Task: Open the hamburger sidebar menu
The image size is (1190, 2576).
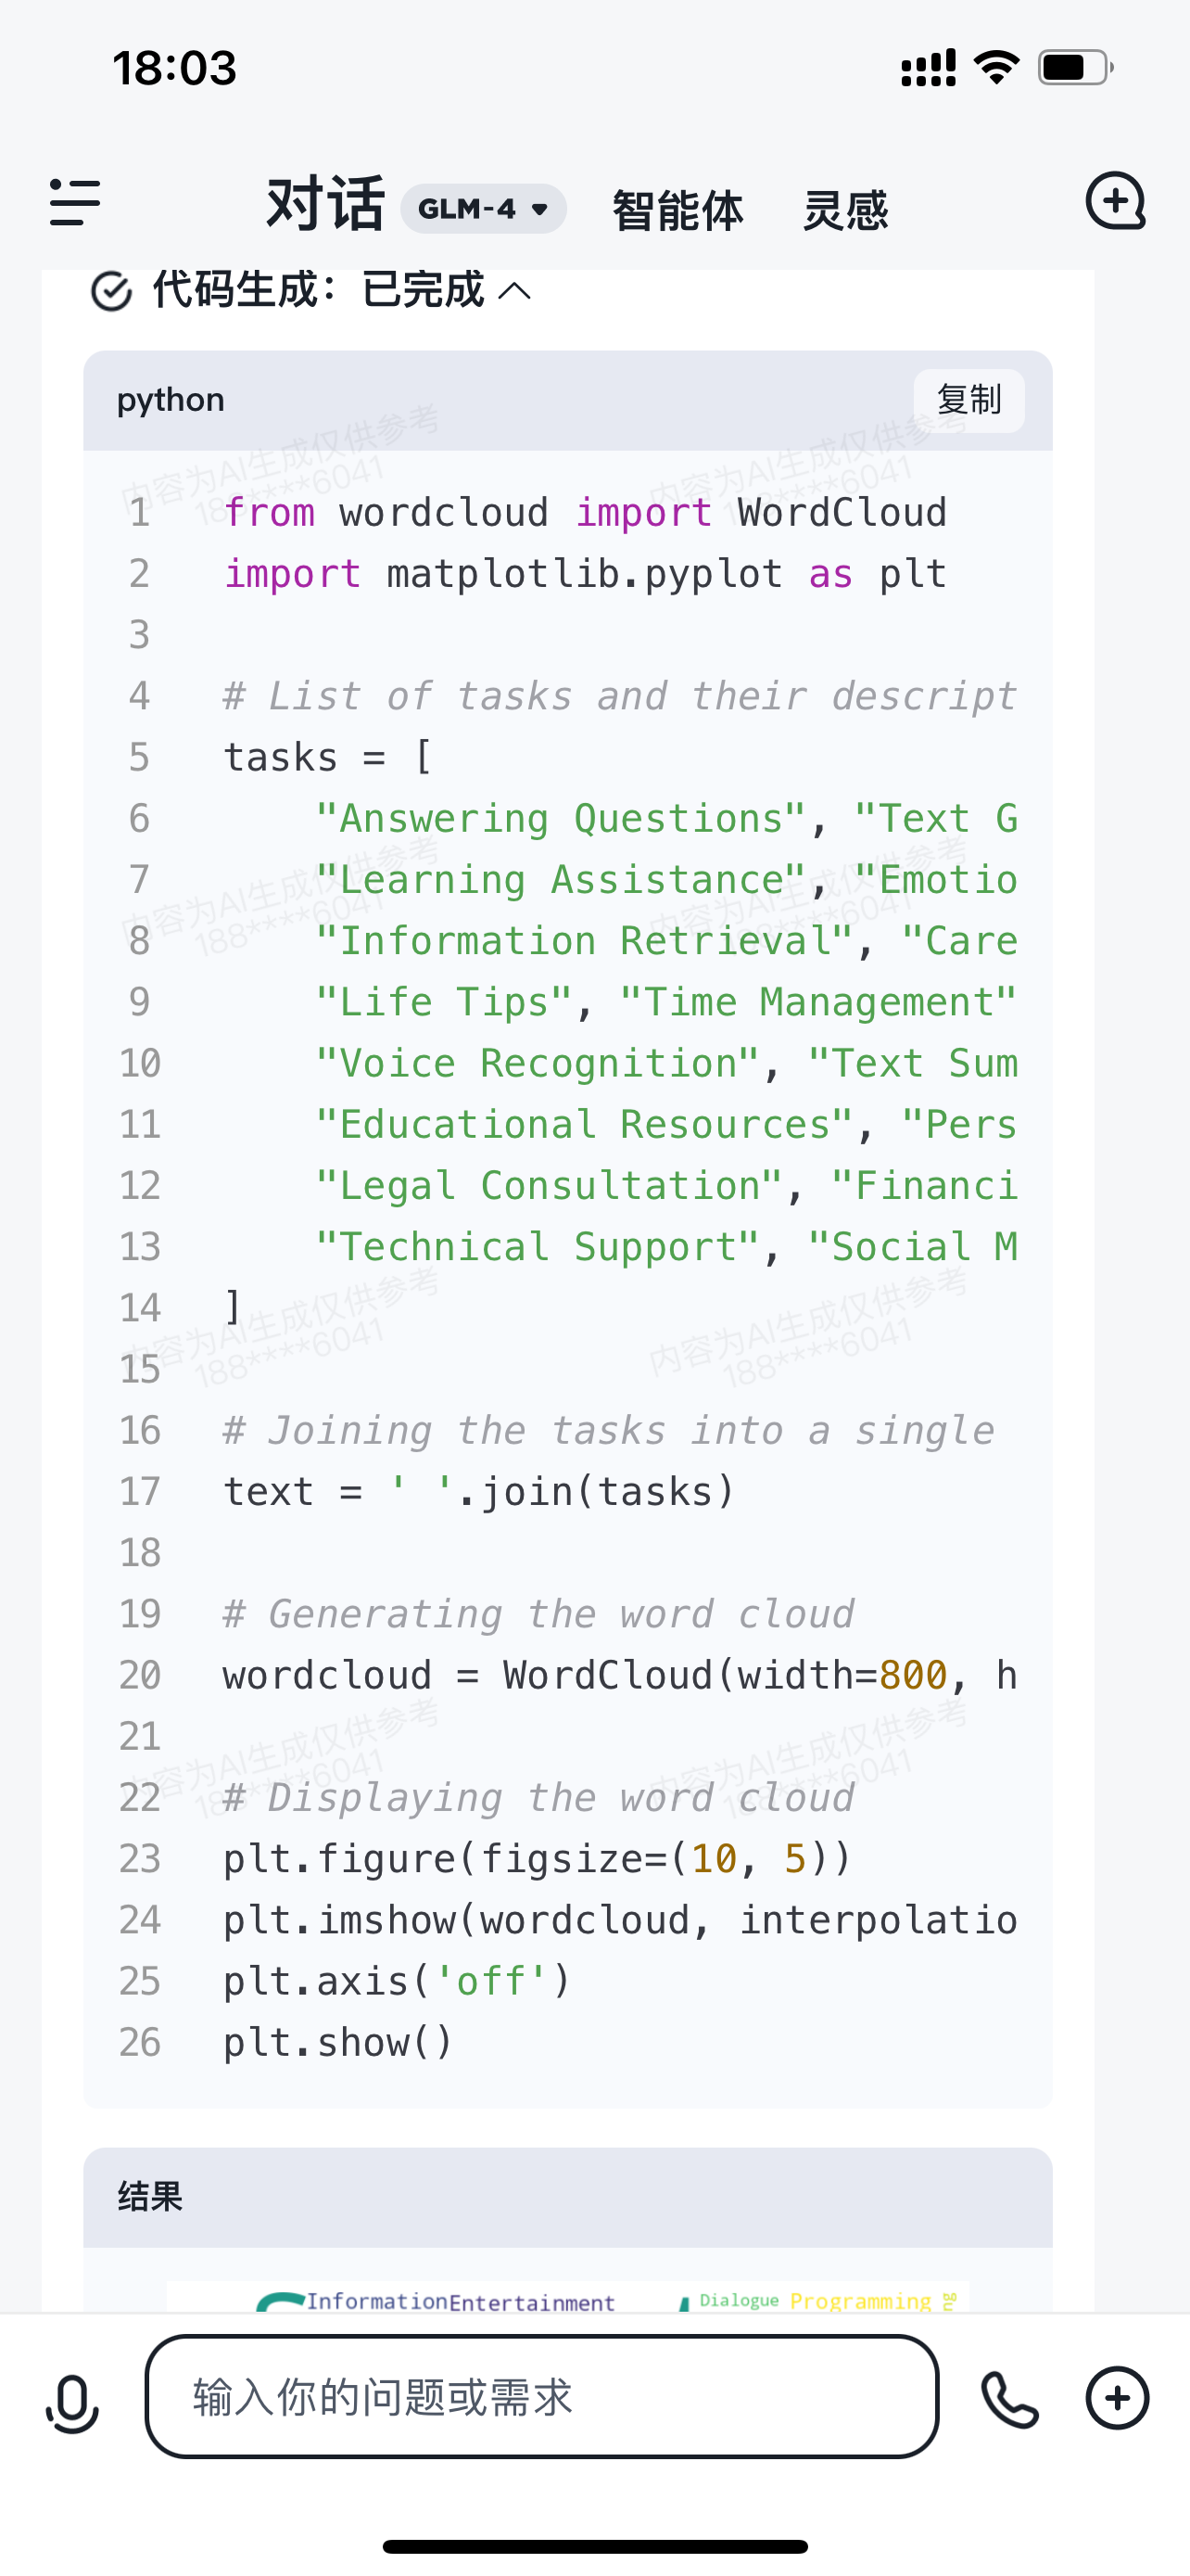Action: pyautogui.click(x=75, y=203)
